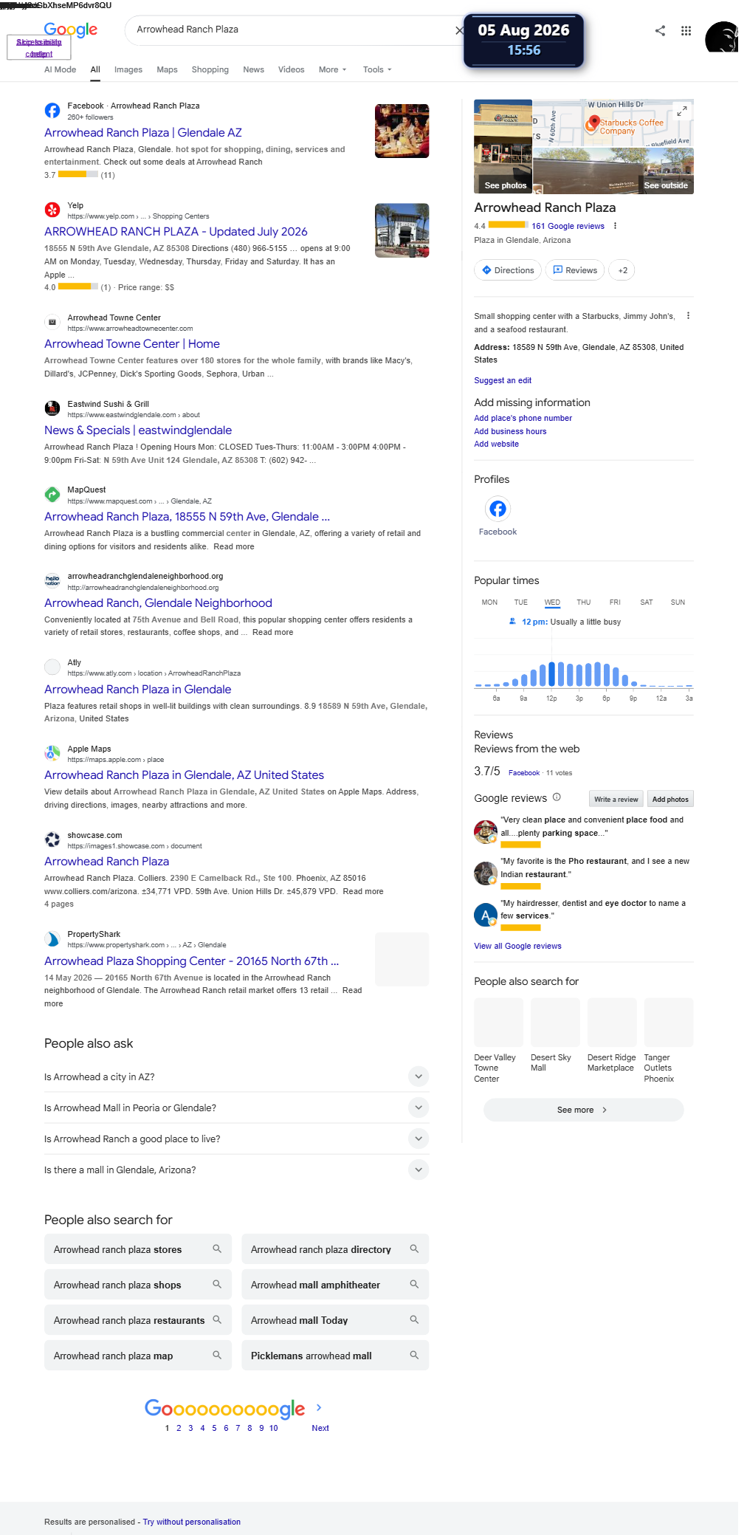Open Arrowhead Towne Center | Home result
747x1535 pixels.
pos(132,344)
